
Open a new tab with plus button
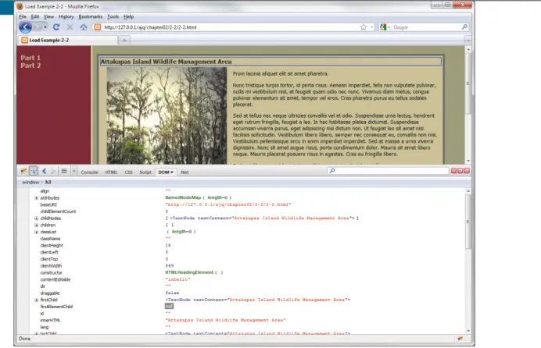point(124,41)
